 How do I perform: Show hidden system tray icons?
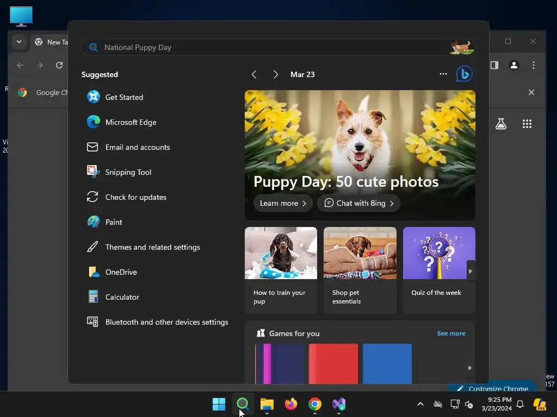click(x=420, y=404)
